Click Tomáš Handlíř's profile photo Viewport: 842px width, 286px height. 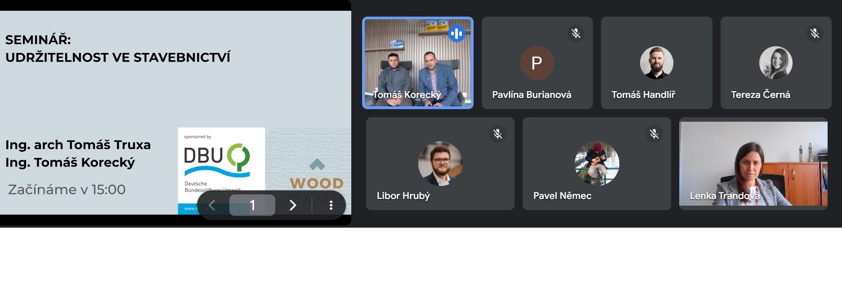point(657,63)
